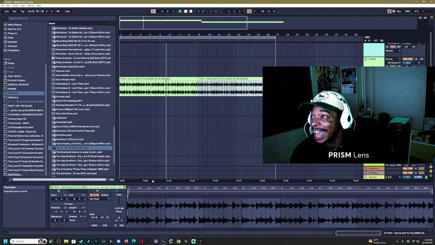Toggle Ext external sync
Image resolution: width=435 pixels, height=245 pixels.
point(15,11)
